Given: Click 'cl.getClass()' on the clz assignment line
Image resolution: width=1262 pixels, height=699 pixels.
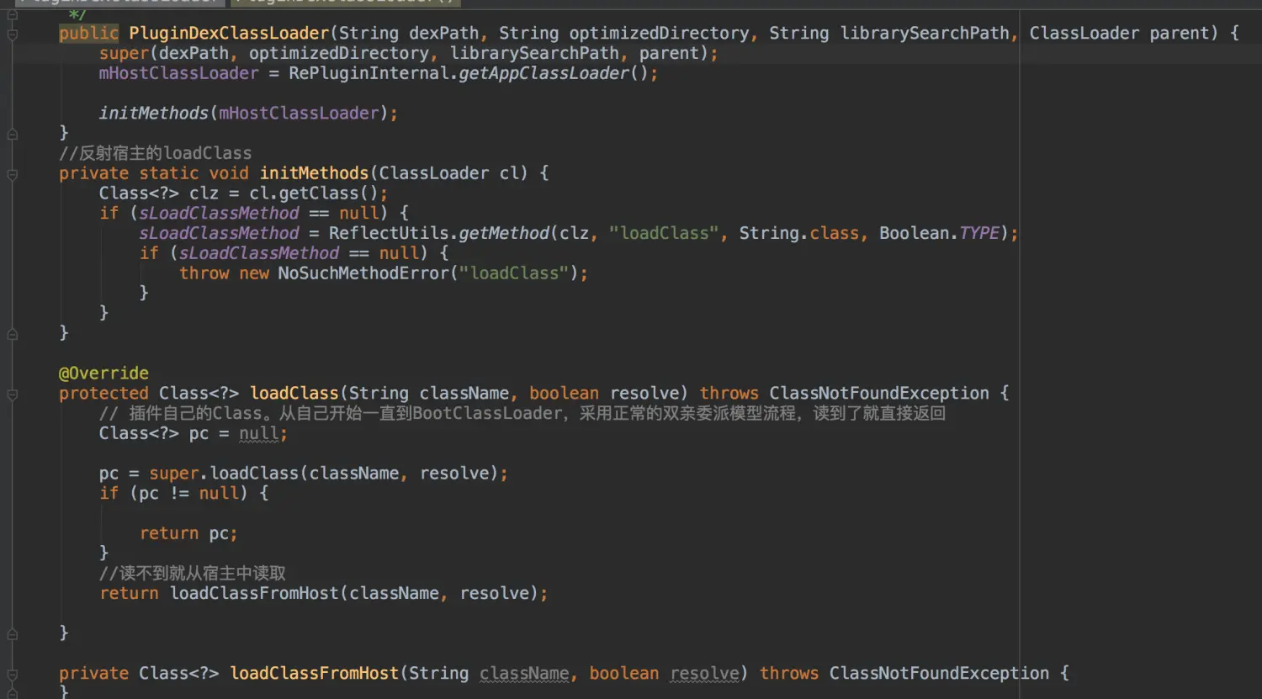Looking at the screenshot, I should pyautogui.click(x=313, y=193).
